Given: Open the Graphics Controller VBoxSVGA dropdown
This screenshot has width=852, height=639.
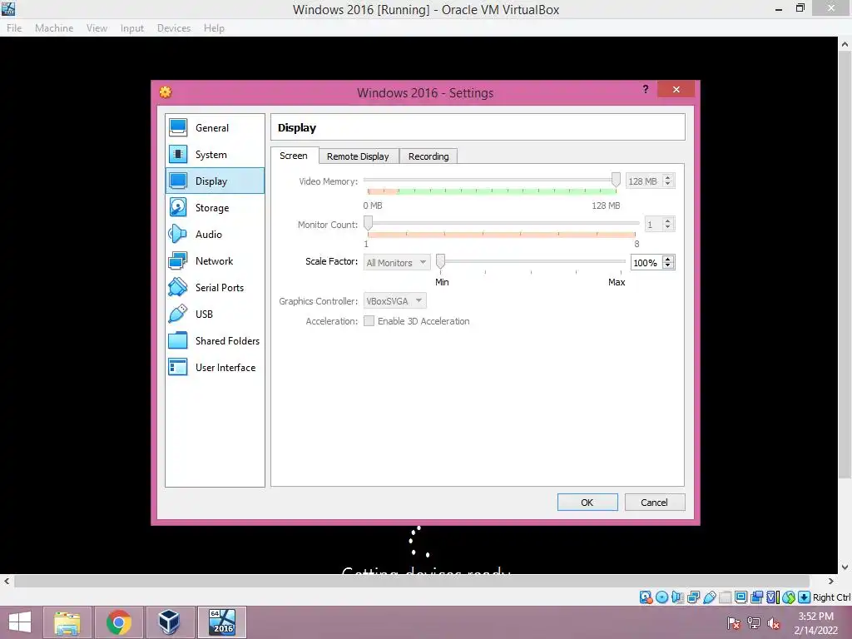Looking at the screenshot, I should pos(394,301).
